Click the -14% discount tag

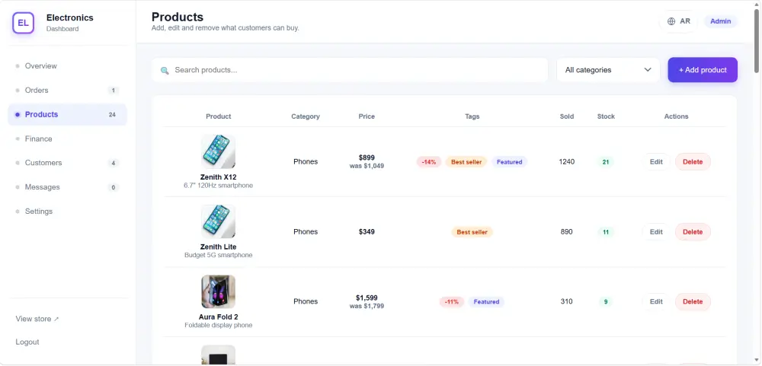pos(428,162)
